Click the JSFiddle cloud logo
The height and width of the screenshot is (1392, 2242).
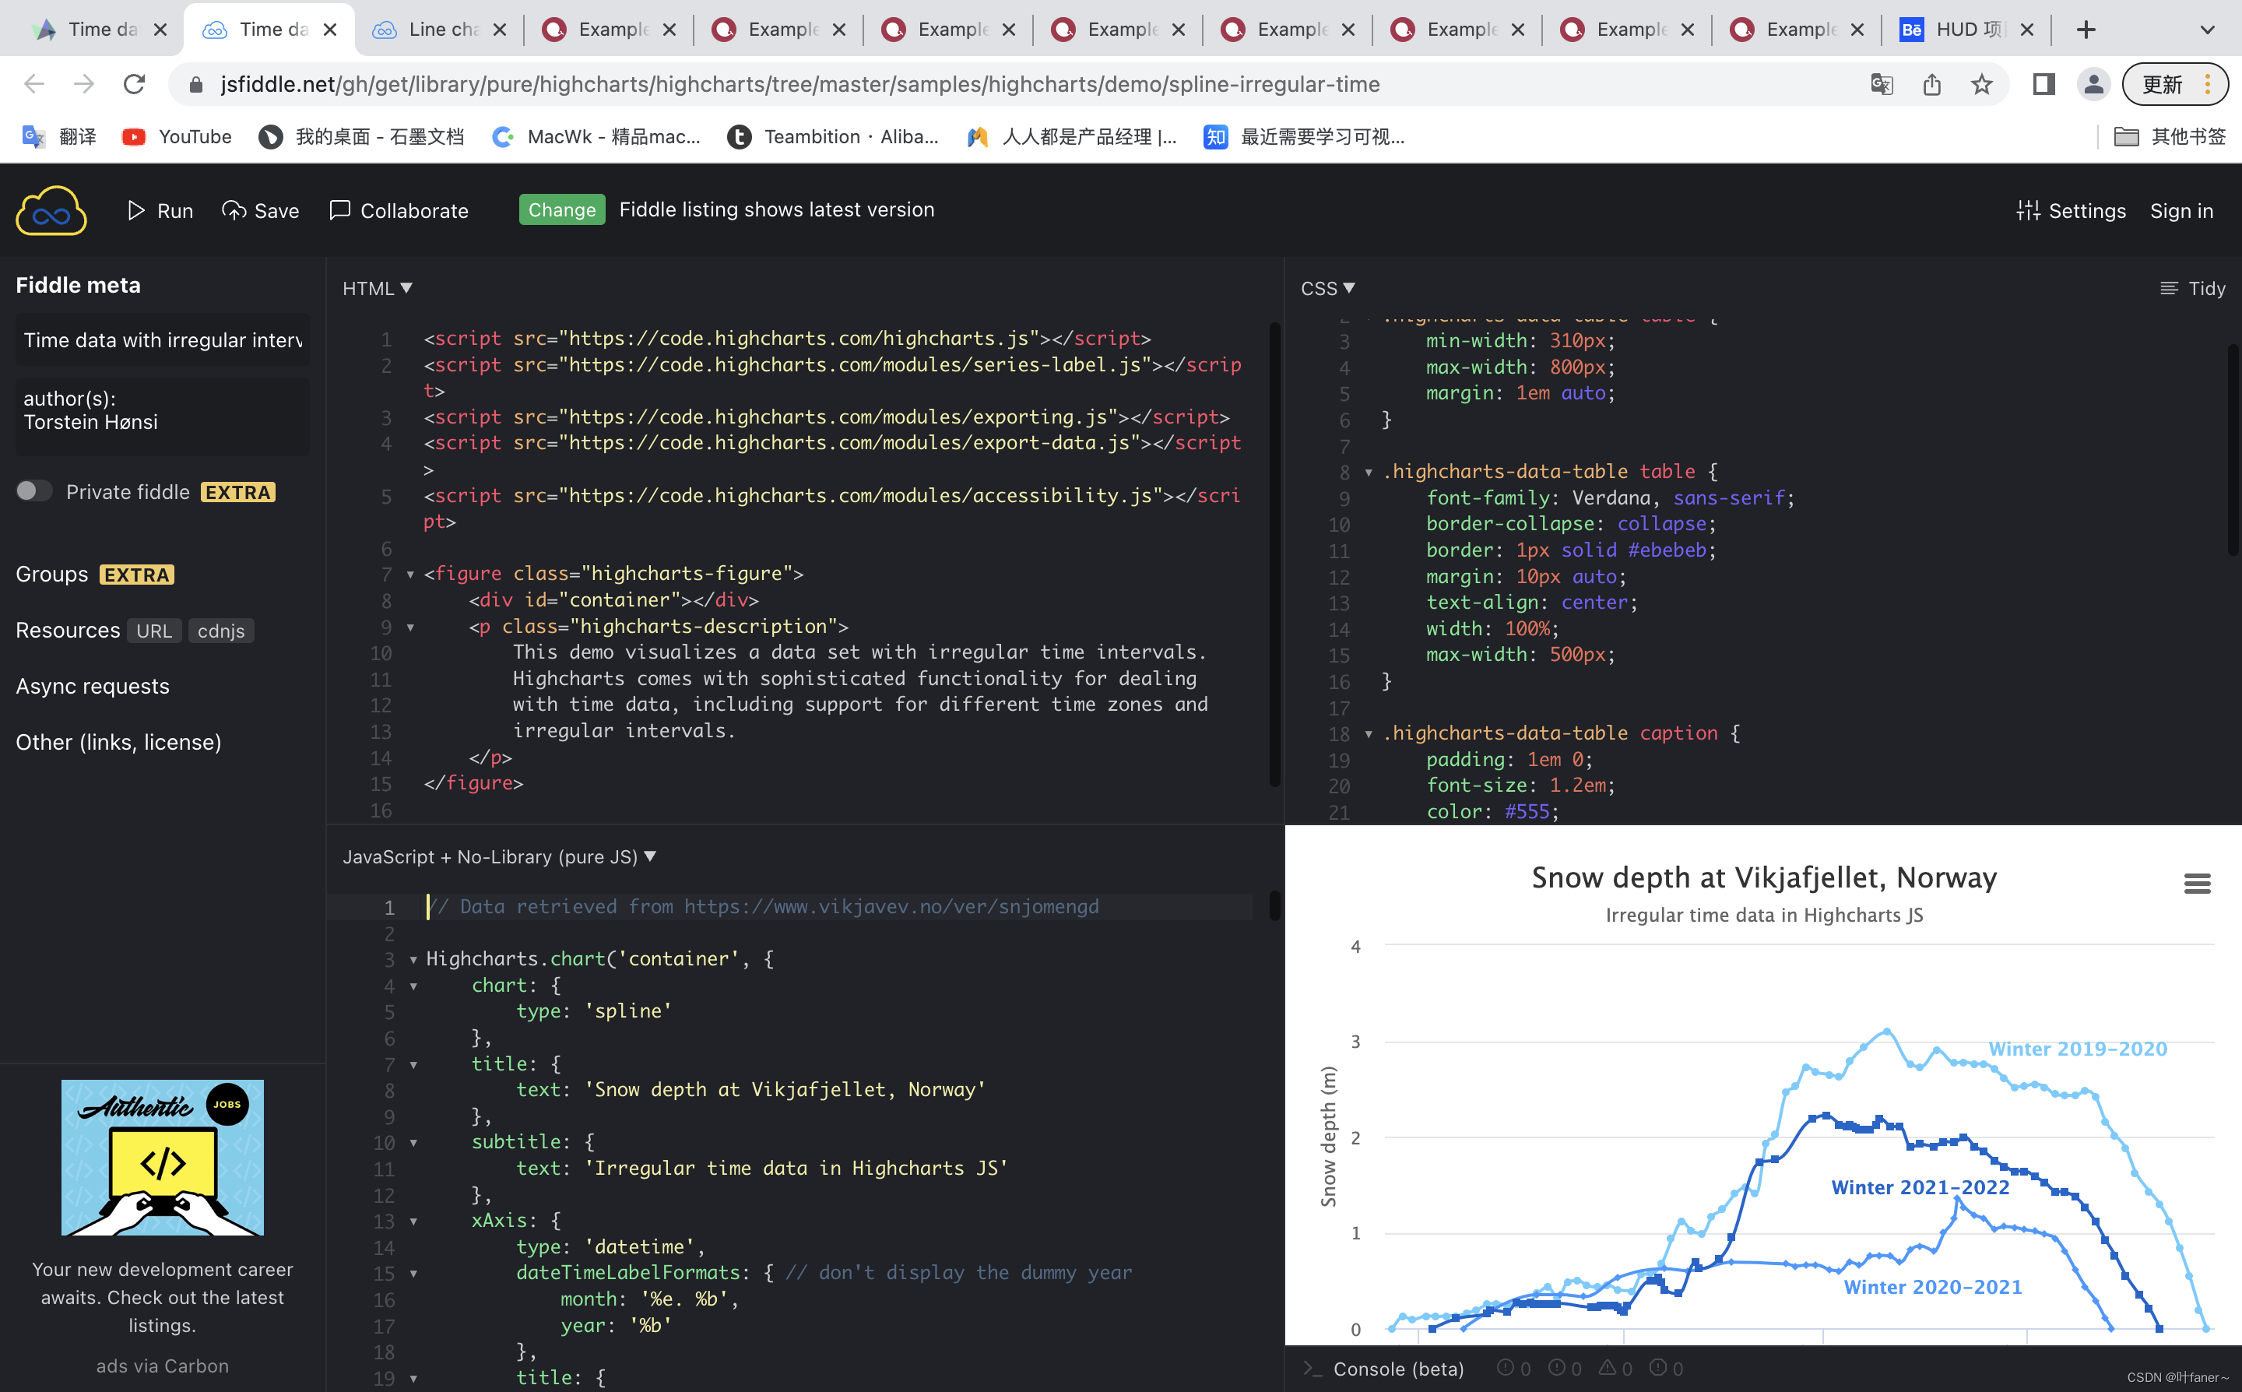coord(51,211)
